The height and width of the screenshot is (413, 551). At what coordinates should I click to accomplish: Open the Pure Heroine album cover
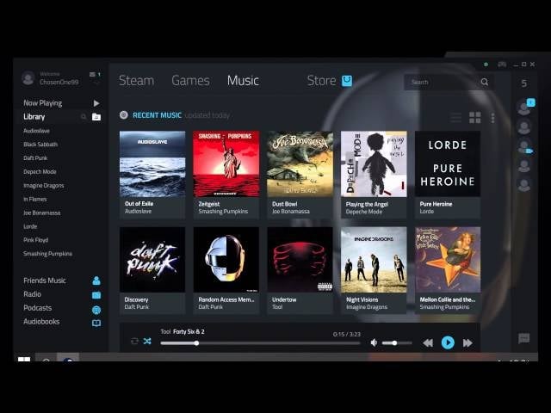(x=447, y=164)
